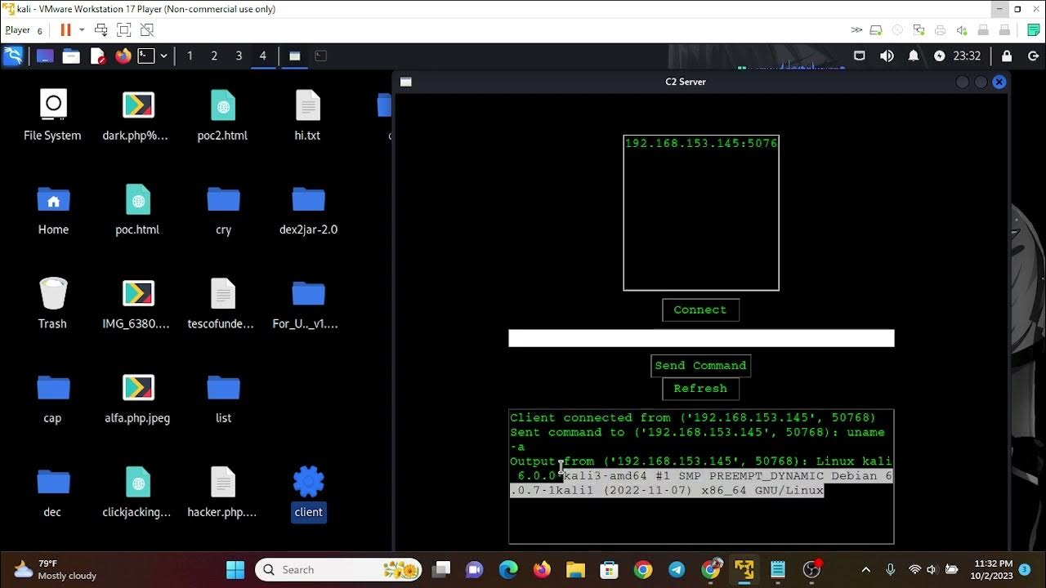
Task: Select the alfa.php.jpeg desktop file
Action: tap(137, 398)
